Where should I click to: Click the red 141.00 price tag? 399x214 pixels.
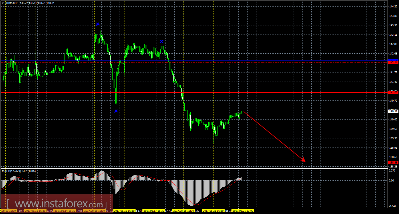tap(393, 92)
